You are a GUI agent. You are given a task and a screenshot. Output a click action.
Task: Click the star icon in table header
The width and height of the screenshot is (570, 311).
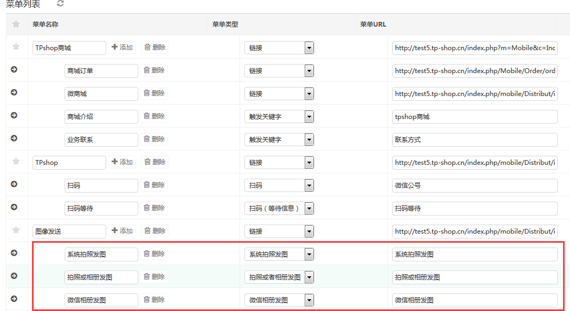(16, 24)
